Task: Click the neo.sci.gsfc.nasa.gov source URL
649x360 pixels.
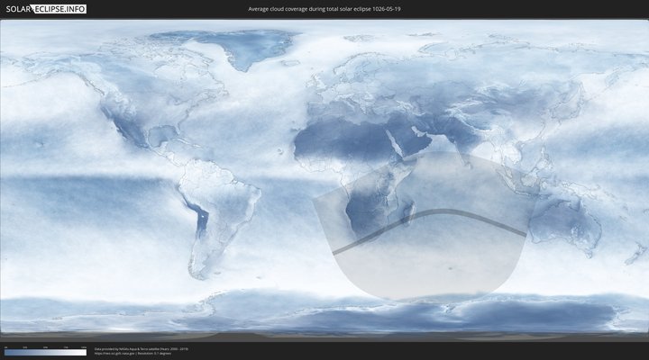Action: coord(114,354)
